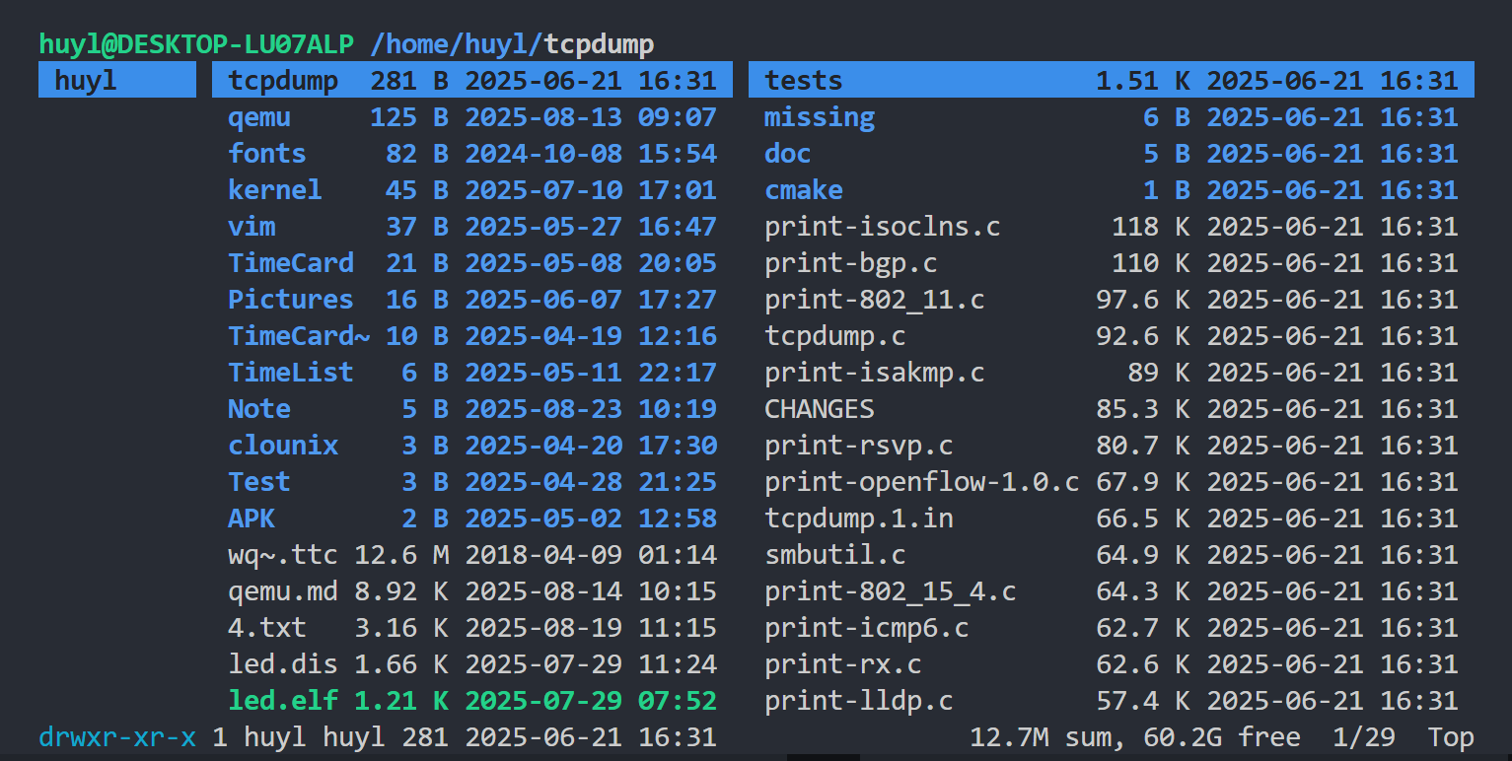Select print-rsvp.c file
This screenshot has width=1512, height=761.
1112,446
